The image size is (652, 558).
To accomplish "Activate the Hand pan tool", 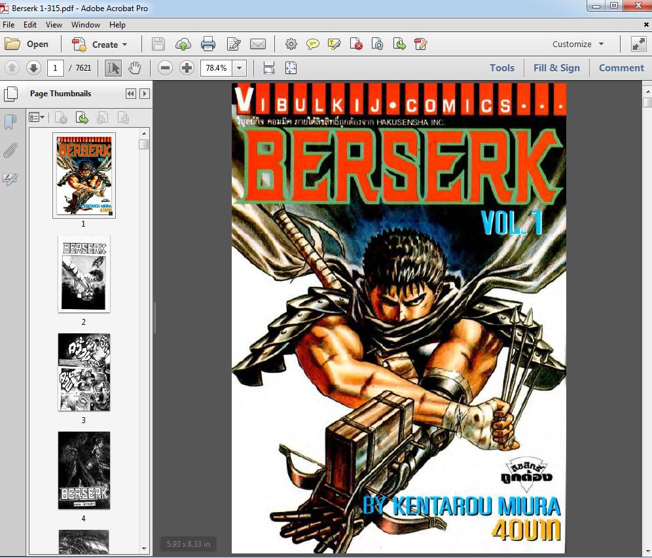I will click(x=134, y=68).
